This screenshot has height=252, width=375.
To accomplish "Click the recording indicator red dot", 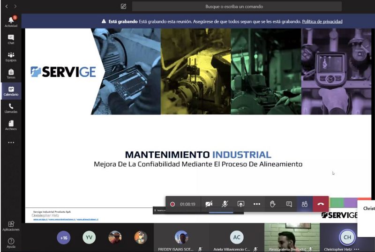I will click(172, 204).
